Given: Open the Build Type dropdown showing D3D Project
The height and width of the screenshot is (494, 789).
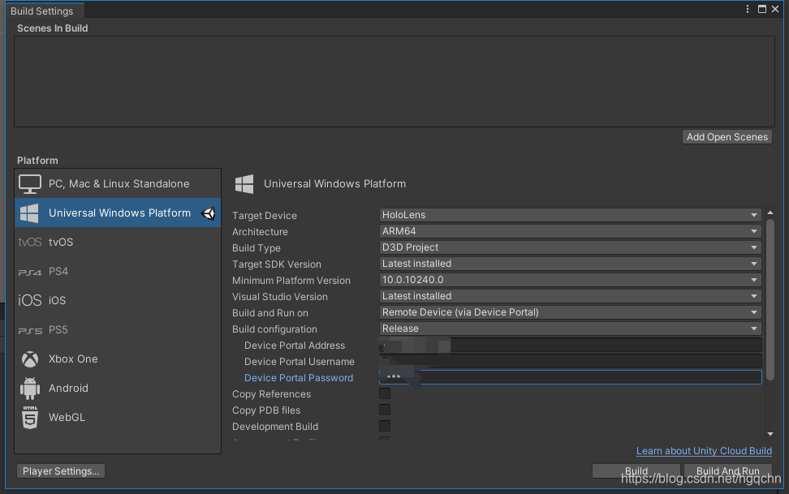Looking at the screenshot, I should pyautogui.click(x=570, y=247).
